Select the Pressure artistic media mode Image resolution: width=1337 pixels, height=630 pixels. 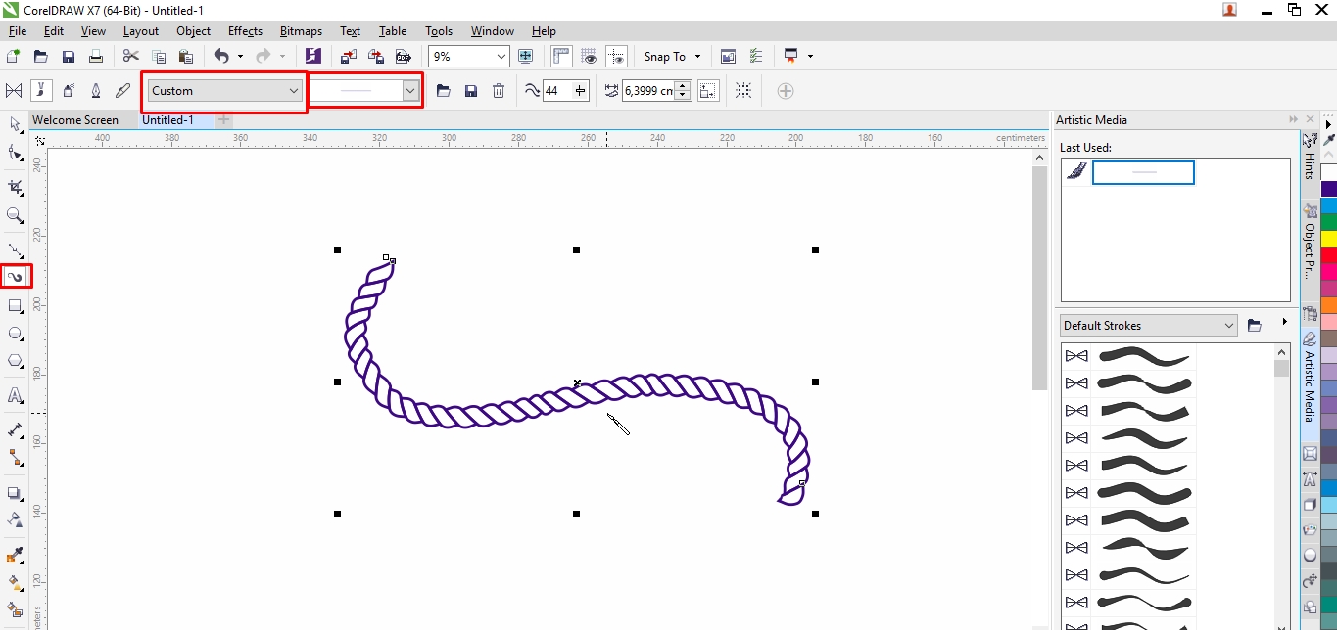(123, 91)
